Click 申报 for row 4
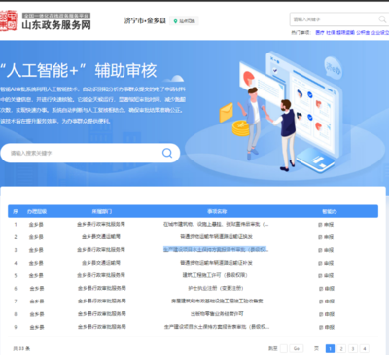389x355 pixels. pyautogui.click(x=326, y=263)
